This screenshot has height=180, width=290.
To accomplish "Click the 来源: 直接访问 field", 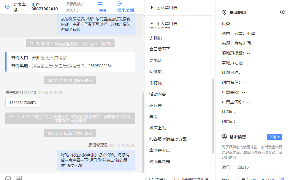I will click(236, 43).
